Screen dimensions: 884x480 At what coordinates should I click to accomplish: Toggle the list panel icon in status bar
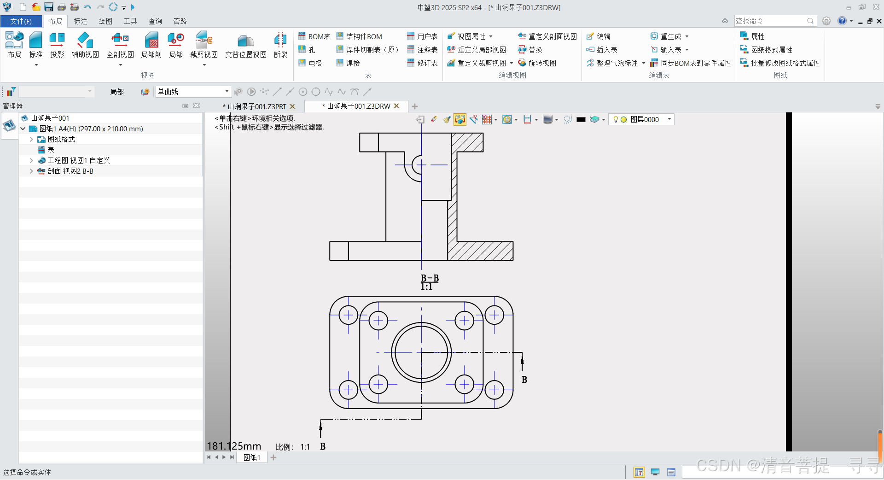tap(671, 472)
